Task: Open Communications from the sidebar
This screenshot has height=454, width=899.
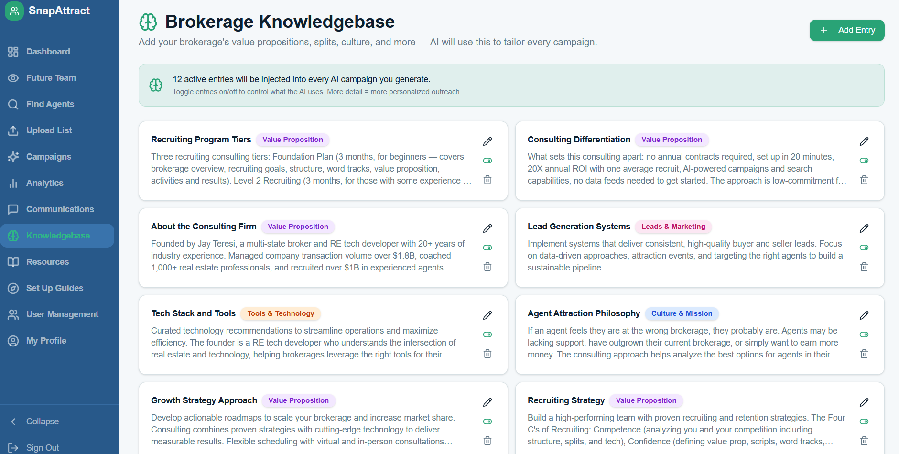Action: 57,209
